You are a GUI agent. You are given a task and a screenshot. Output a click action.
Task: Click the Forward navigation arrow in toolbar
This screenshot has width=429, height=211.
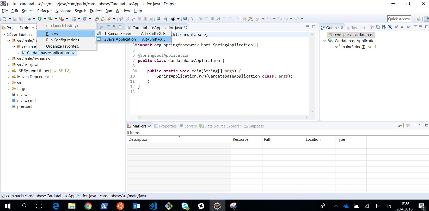pos(297,19)
